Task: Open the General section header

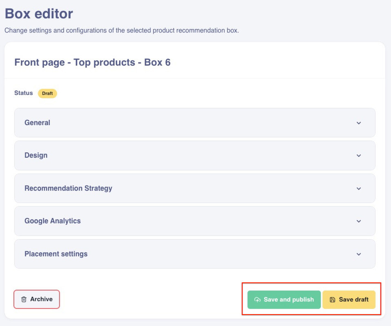Action: click(37, 123)
